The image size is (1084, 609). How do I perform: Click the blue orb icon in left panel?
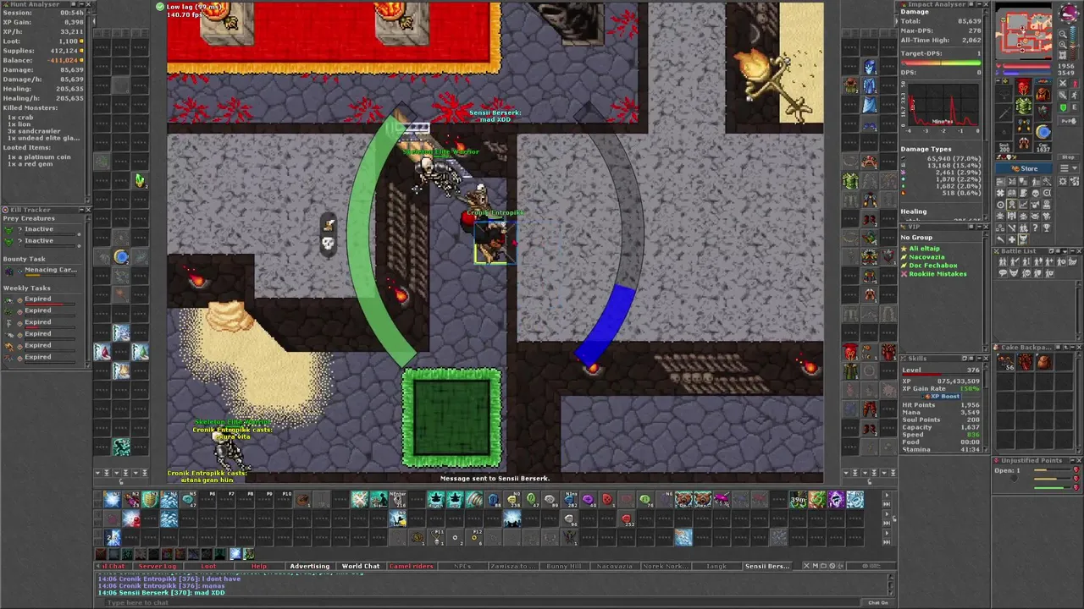point(121,257)
